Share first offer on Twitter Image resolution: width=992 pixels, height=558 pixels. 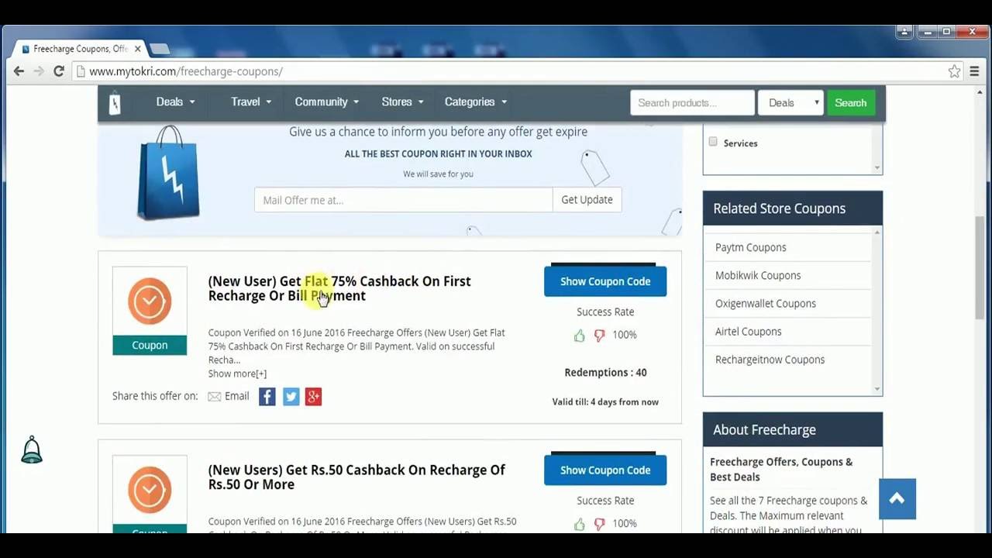pyautogui.click(x=291, y=397)
